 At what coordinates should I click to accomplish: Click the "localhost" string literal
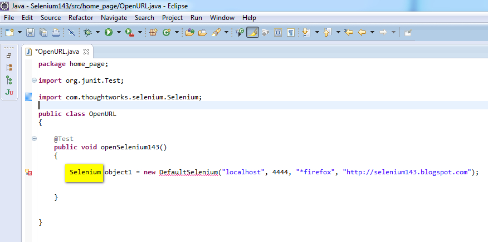pos(243,172)
